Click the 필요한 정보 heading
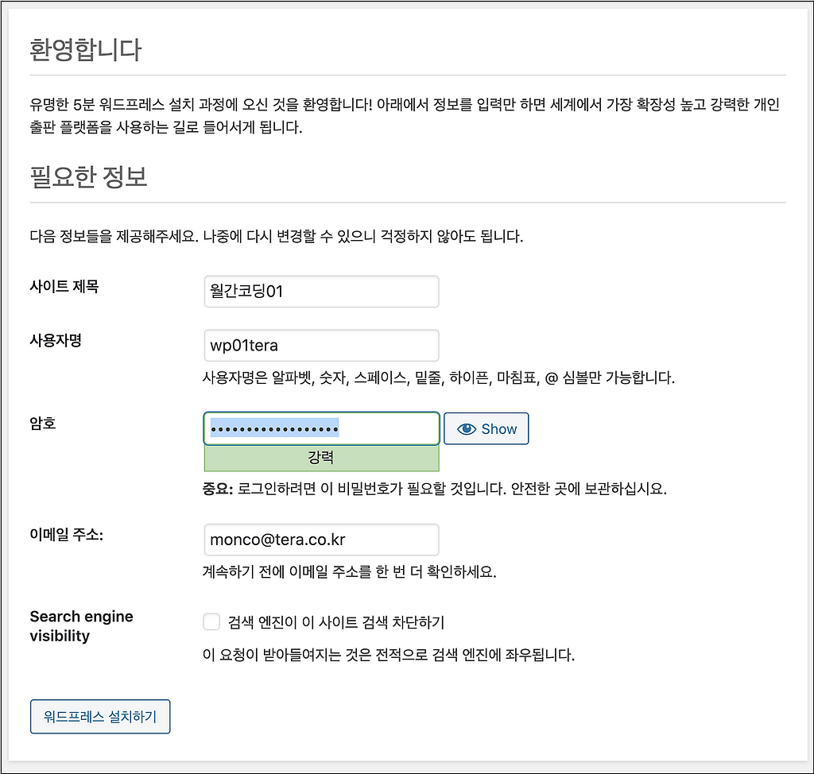 (89, 176)
